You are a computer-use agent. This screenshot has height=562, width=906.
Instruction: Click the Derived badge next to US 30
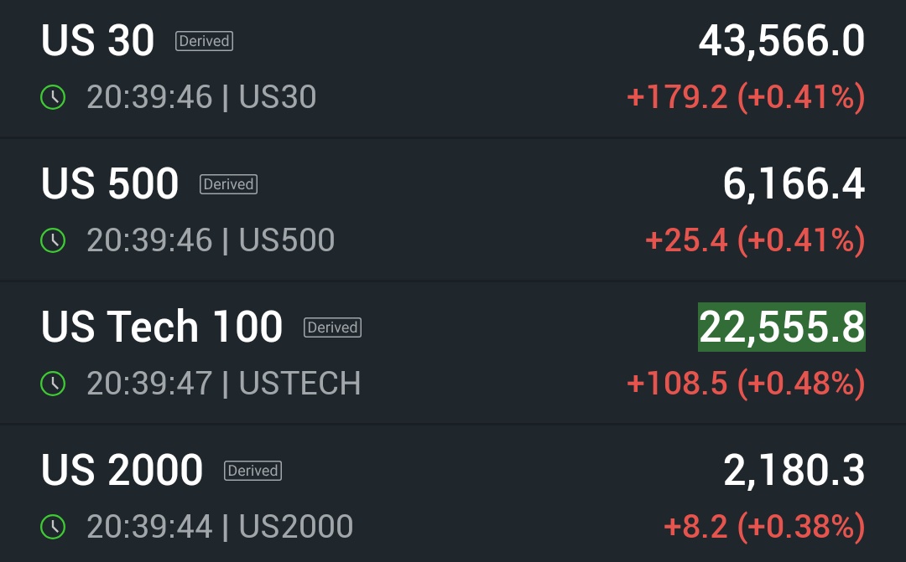click(x=204, y=41)
